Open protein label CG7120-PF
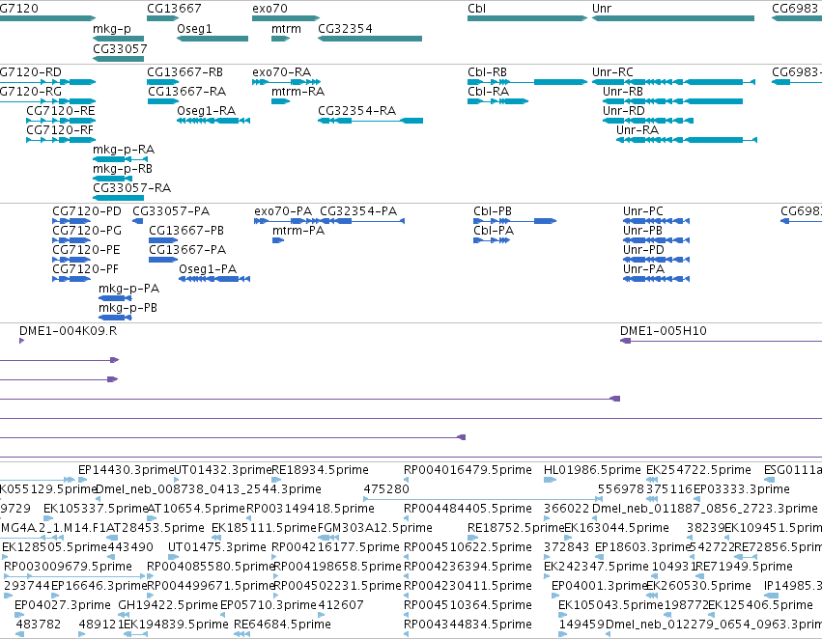This screenshot has width=822, height=639. [85, 268]
